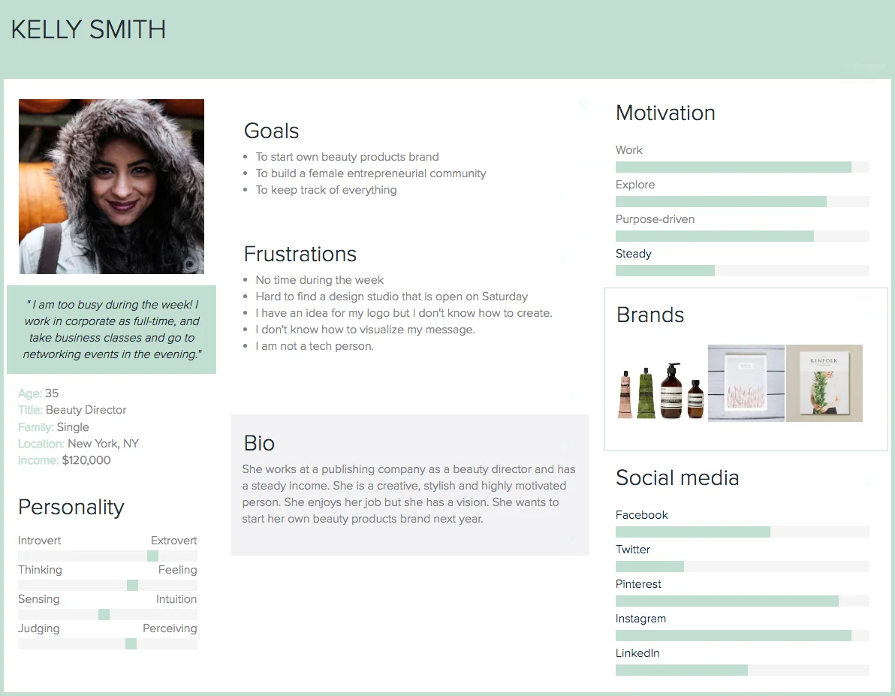Screen dimensions: 895x696
Task: Click the Facebook usage bar
Action: pyautogui.click(x=742, y=532)
